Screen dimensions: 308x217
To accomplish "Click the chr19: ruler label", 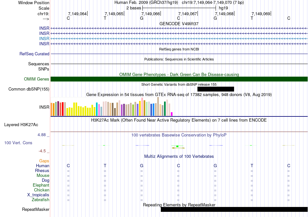I will click(x=43, y=14).
